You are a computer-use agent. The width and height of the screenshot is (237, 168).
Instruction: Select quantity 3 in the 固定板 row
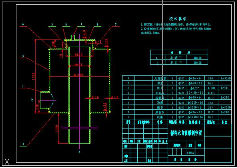pyautogui.click(x=172, y=93)
